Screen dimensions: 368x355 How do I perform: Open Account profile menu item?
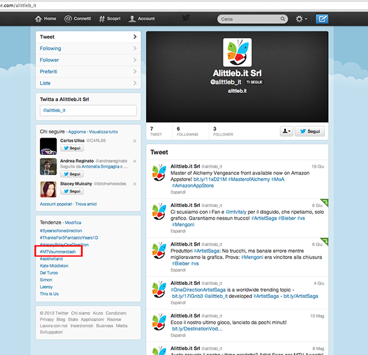tap(142, 18)
